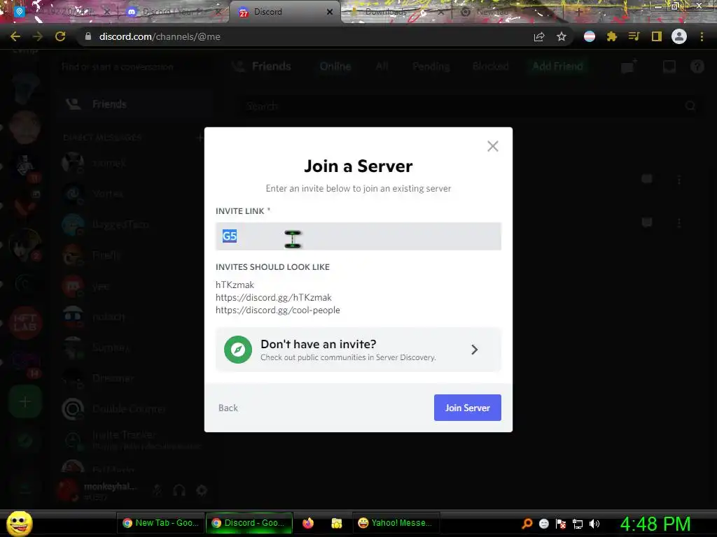Click the volume speaker tray icon
This screenshot has width=717, height=537.
pyautogui.click(x=594, y=524)
